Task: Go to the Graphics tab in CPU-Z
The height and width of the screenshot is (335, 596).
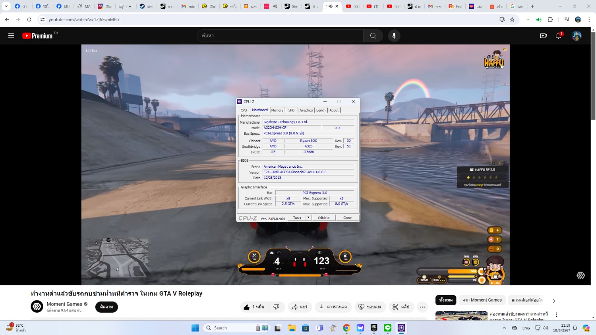Action: click(x=306, y=110)
